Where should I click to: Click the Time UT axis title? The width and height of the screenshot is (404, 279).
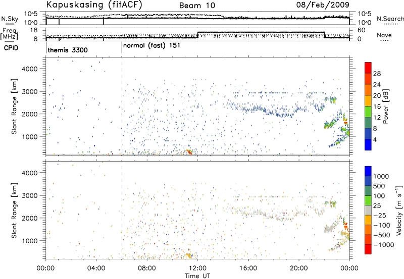tap(197, 275)
